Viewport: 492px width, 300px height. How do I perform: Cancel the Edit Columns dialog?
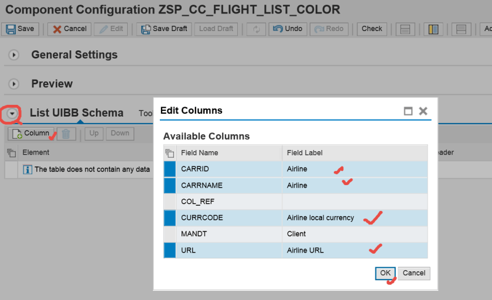click(414, 273)
